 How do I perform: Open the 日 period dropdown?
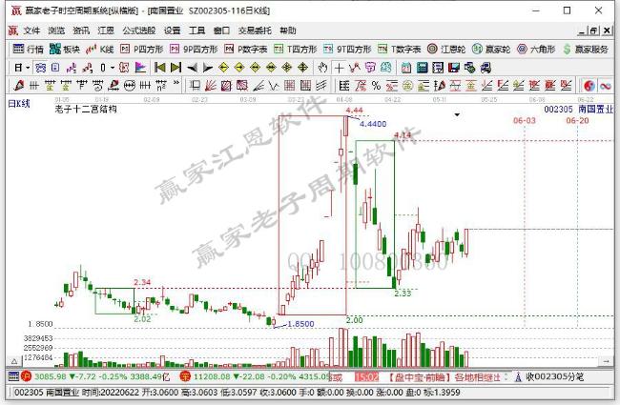22,68
